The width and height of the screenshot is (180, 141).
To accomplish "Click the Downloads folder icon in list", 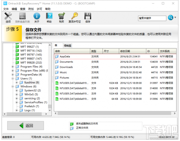I will (57, 67).
